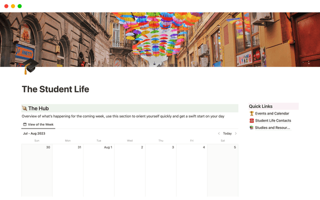Screen dimensions: 320x200
Task: Click the calendar icon on View of the Week
Action: [25, 124]
